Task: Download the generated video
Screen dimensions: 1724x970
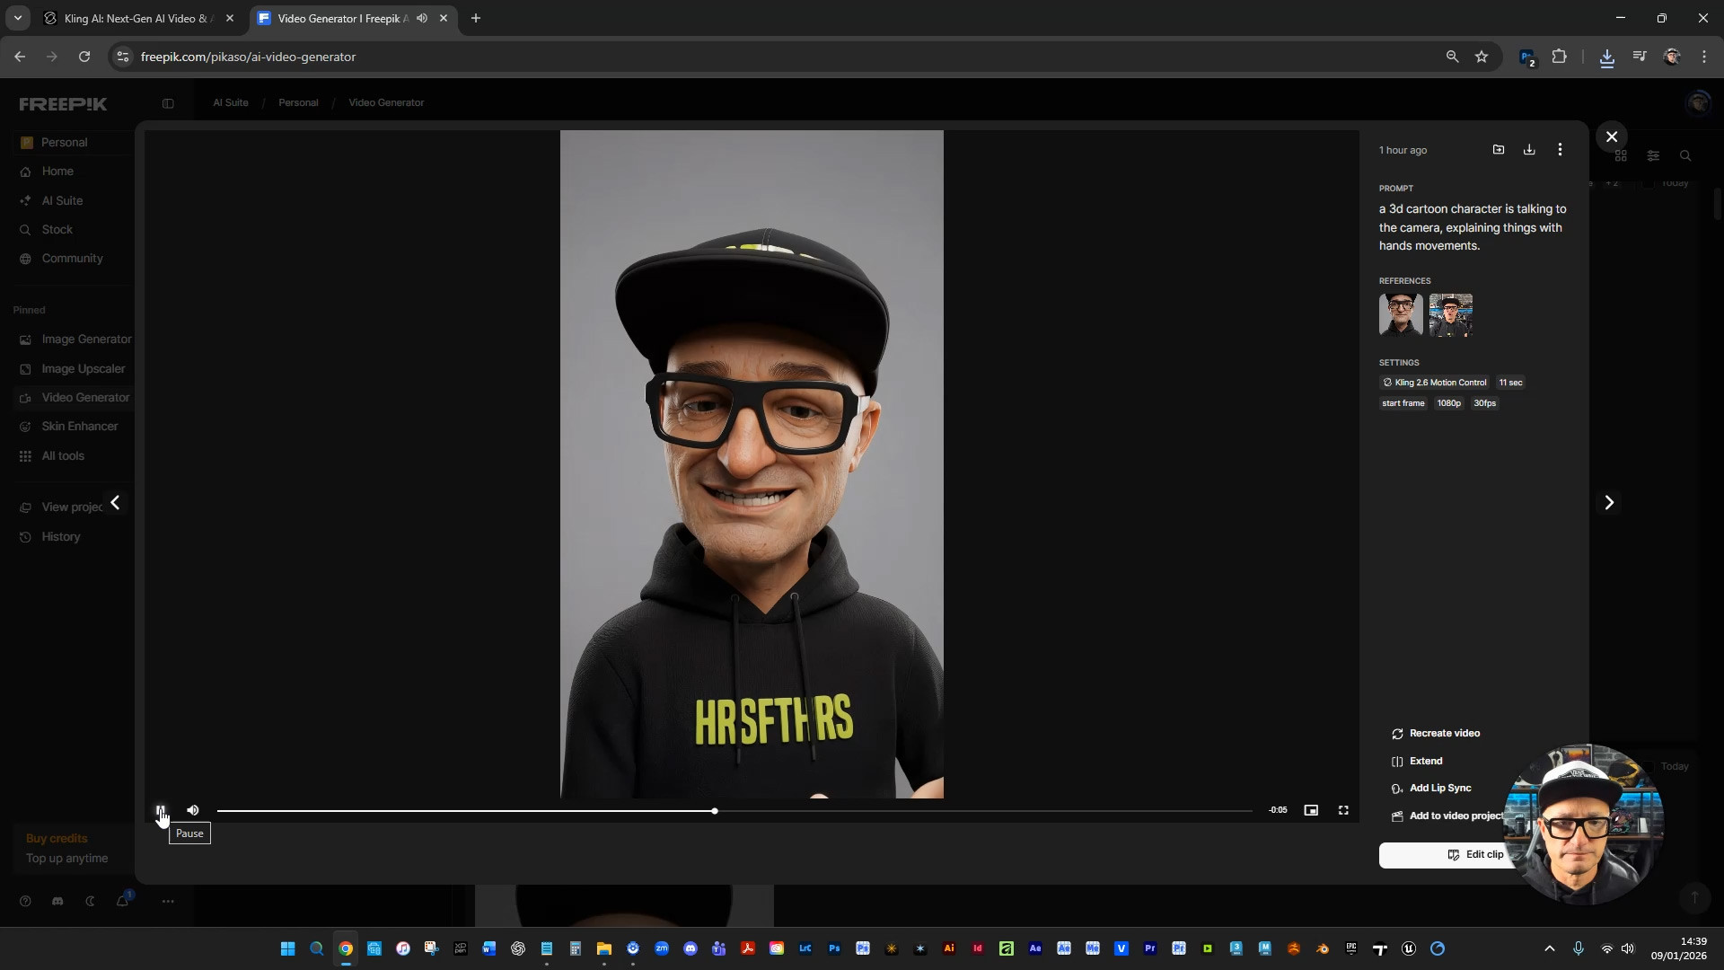Action: click(x=1529, y=150)
